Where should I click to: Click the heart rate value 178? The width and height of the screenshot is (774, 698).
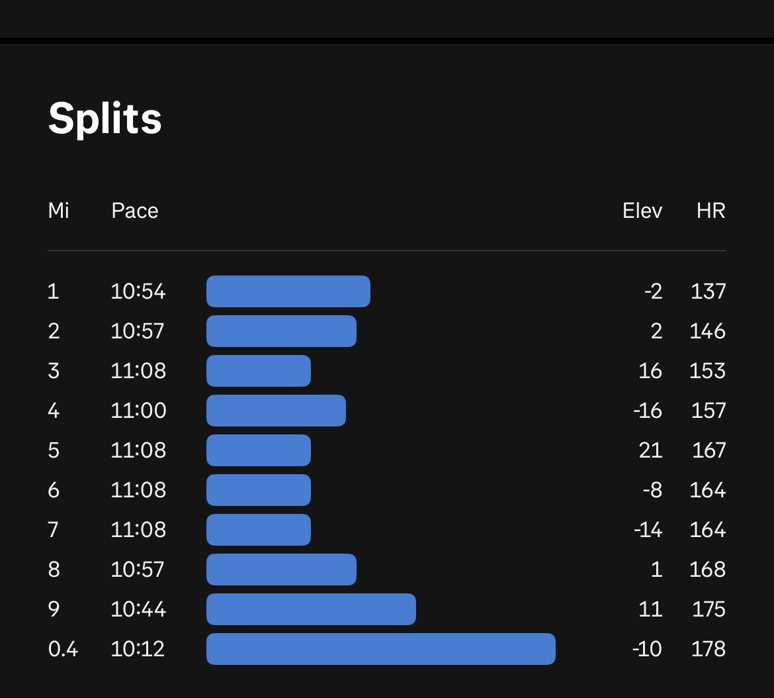tap(708, 649)
